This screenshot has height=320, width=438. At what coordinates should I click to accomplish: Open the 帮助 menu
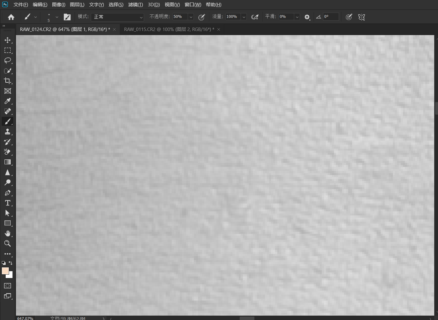tap(214, 5)
